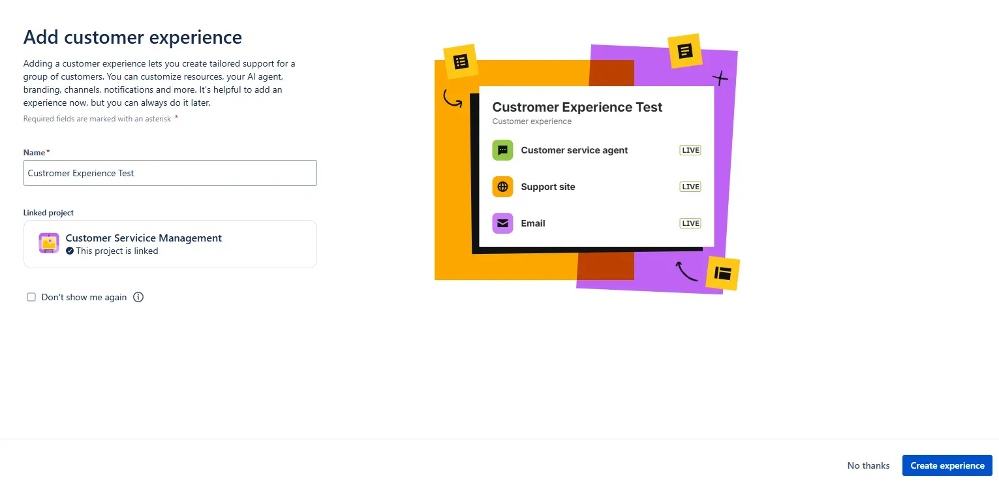Click the Add customer experience heading
Image resolution: width=999 pixels, height=485 pixels.
coord(132,37)
